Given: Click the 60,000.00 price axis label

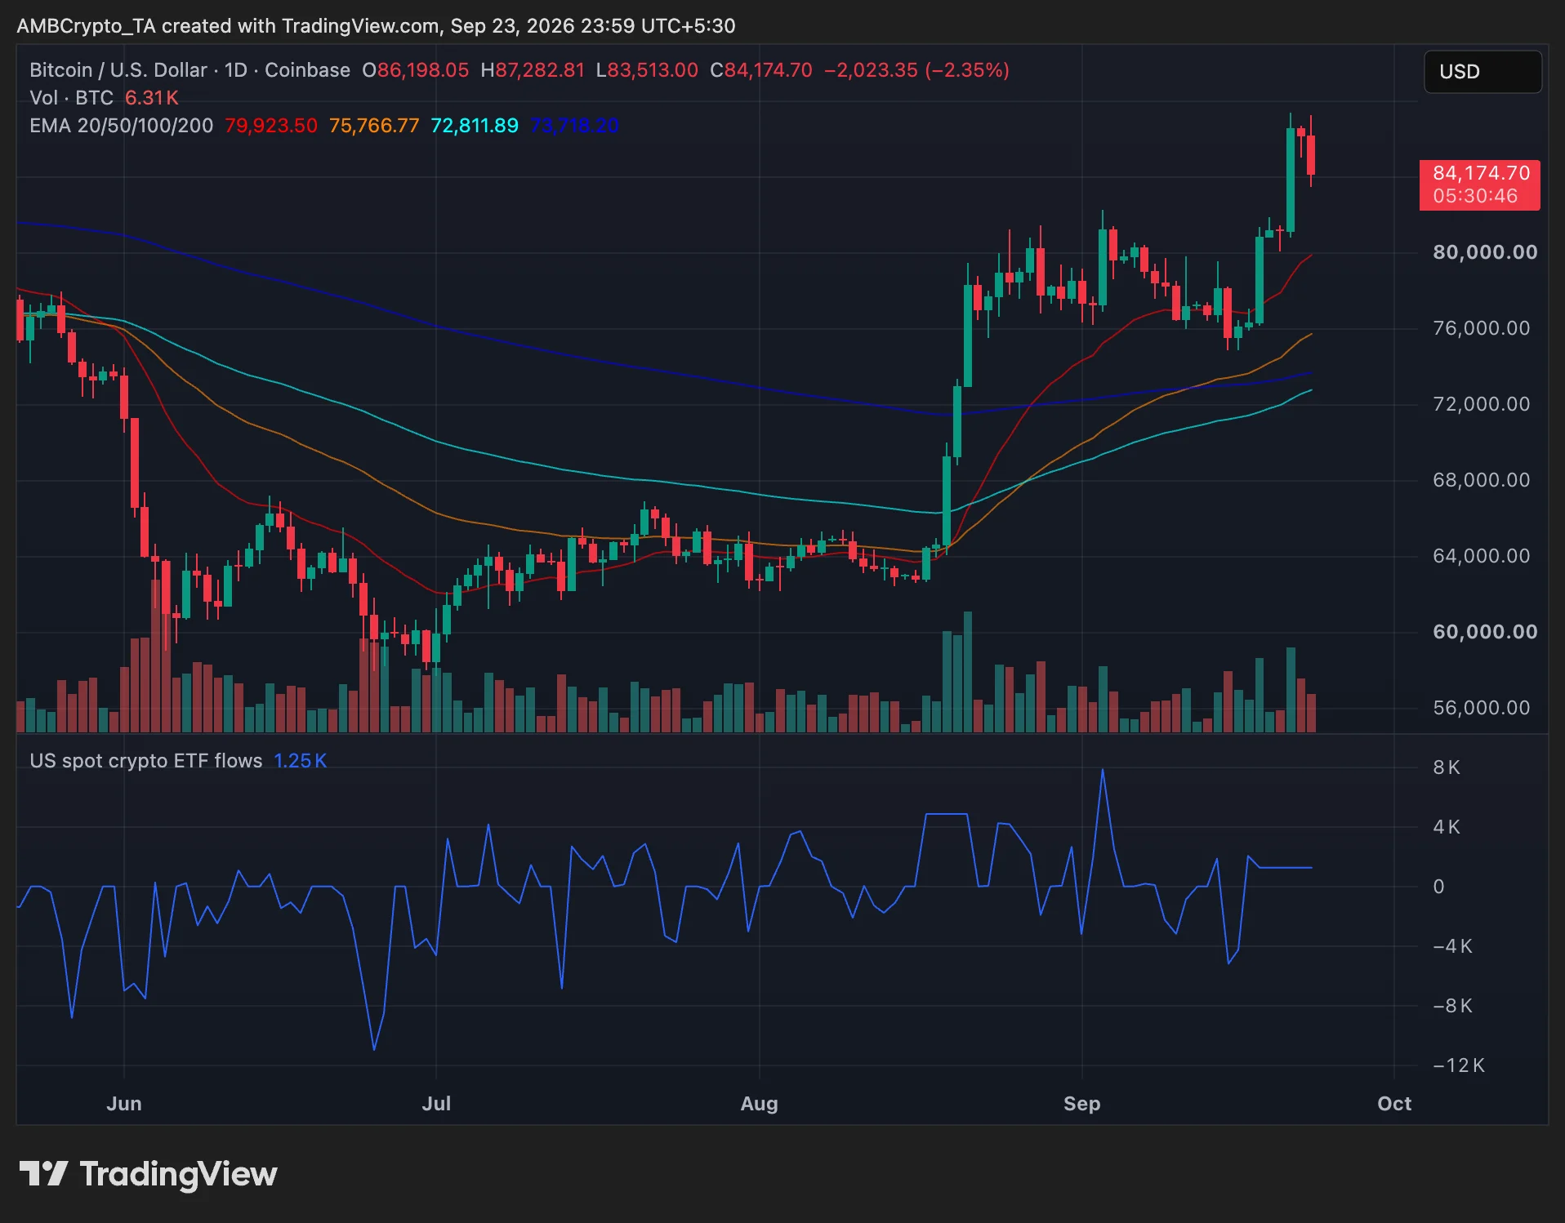Looking at the screenshot, I should 1485,632.
